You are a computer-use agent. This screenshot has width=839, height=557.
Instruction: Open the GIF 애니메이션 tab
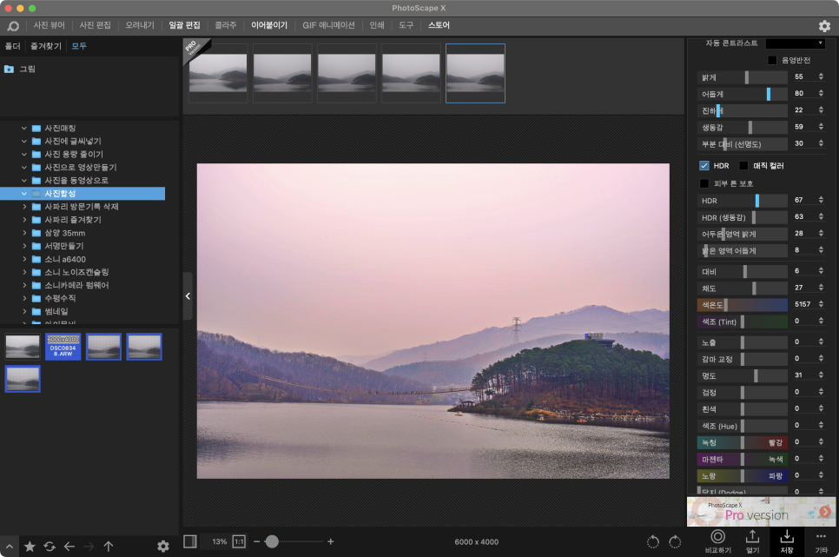(x=328, y=26)
